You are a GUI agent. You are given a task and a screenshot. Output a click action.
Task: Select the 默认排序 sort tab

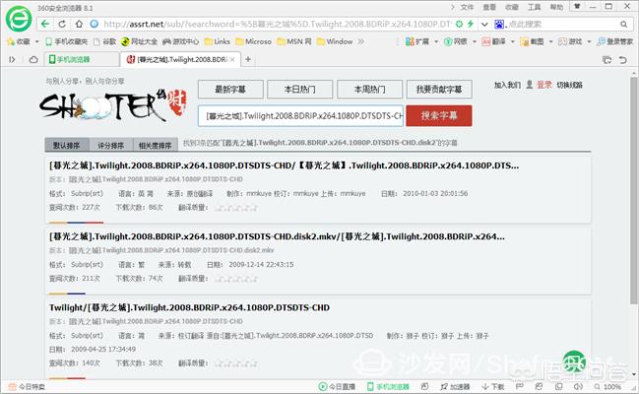[x=66, y=145]
